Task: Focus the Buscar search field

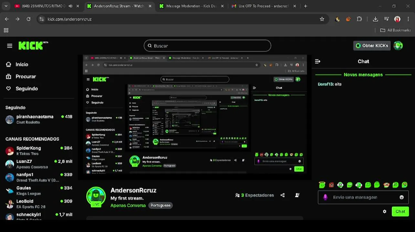Action: pyautogui.click(x=207, y=46)
